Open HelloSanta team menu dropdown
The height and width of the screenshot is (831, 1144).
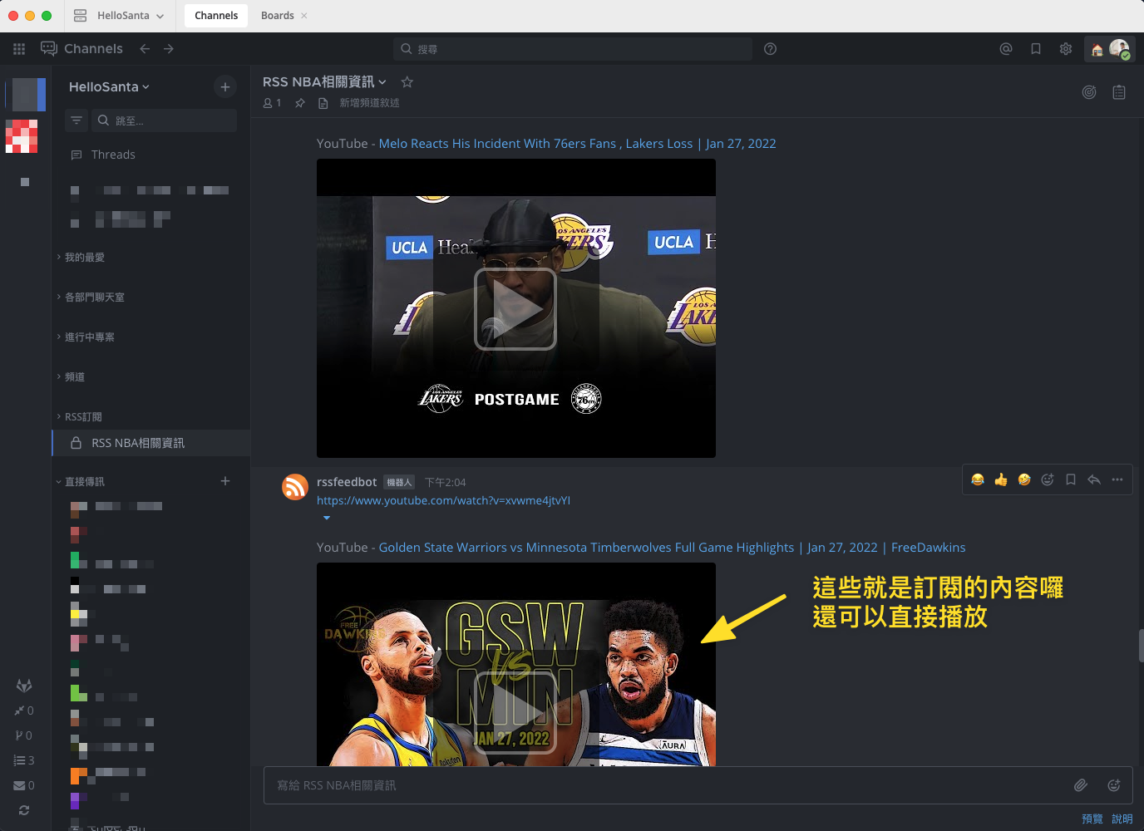click(109, 86)
